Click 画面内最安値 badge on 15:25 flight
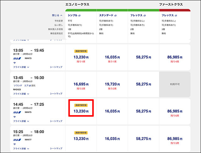 point(81,133)
